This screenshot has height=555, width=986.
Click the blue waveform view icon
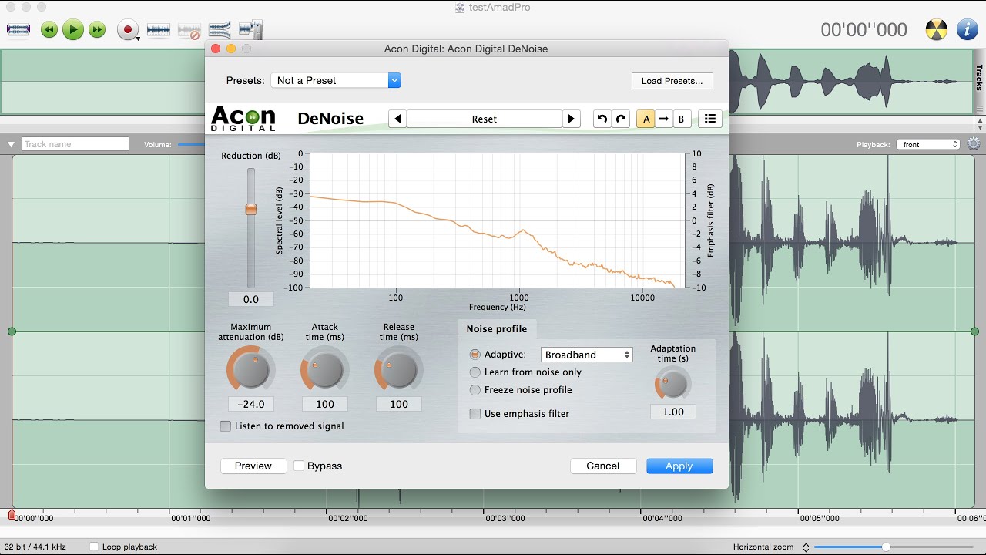coord(158,30)
